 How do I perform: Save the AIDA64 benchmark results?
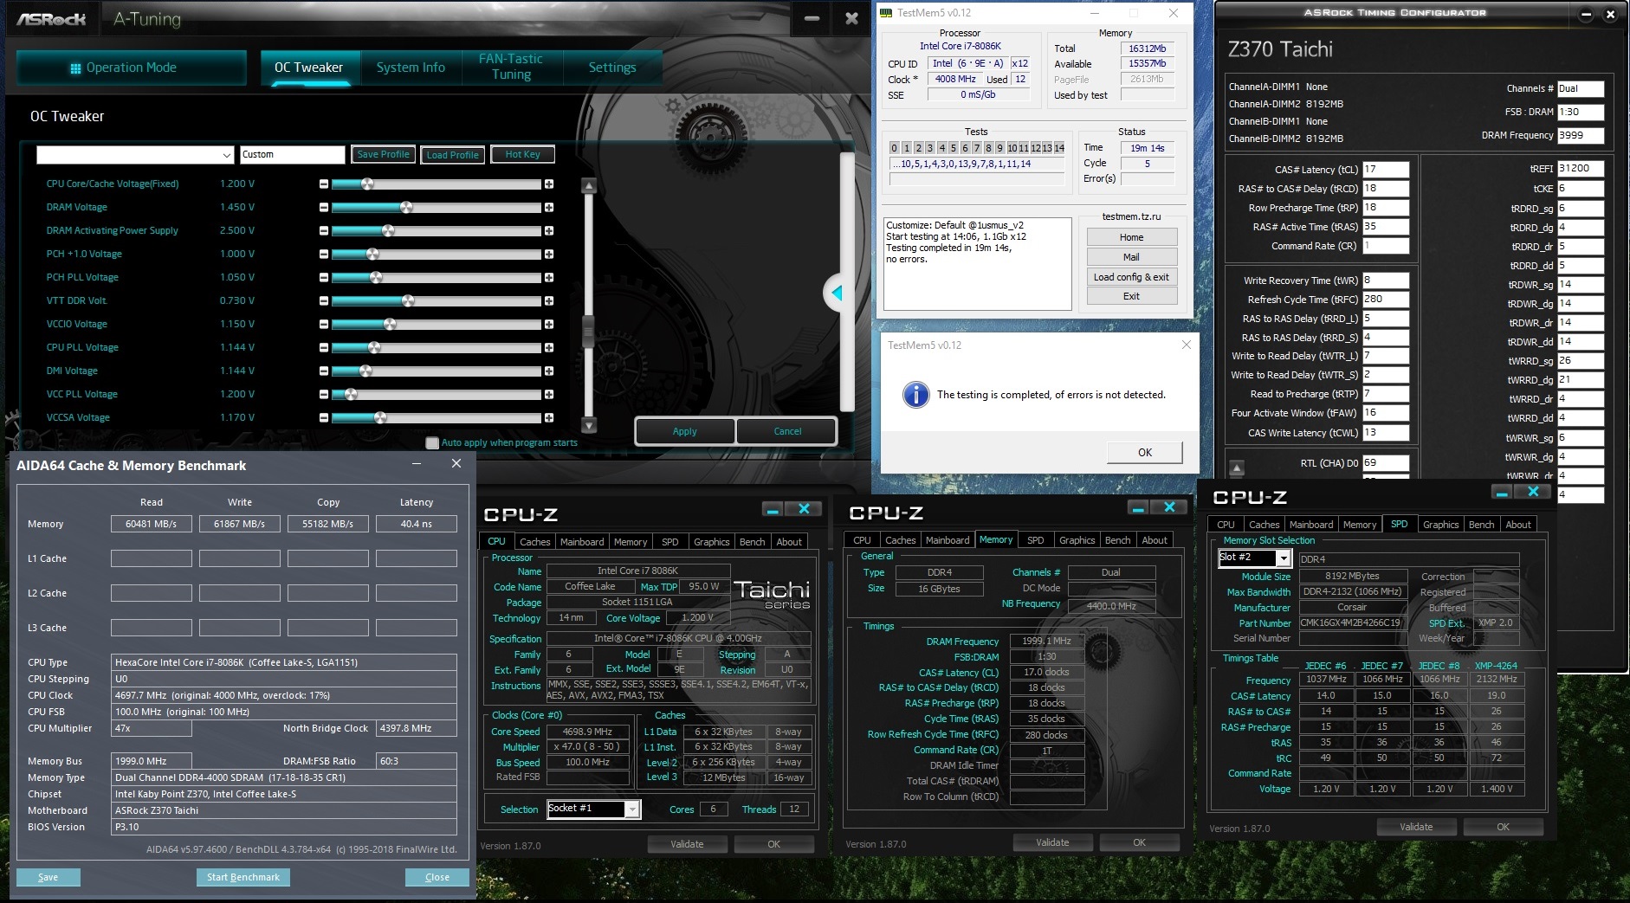click(49, 877)
